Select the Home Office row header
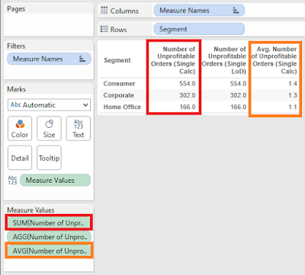Viewport: 305px width, 275px height. 122,107
